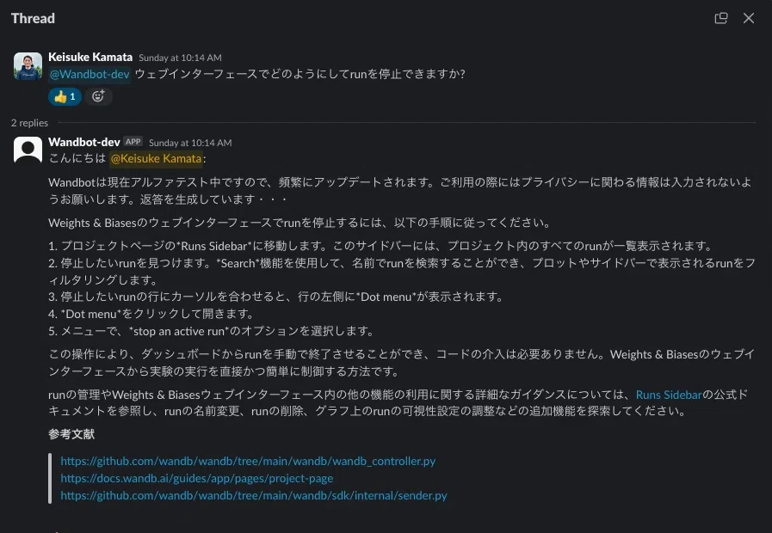The width and height of the screenshot is (772, 533).
Task: Click the 参考文献 heading text
Action: point(71,434)
